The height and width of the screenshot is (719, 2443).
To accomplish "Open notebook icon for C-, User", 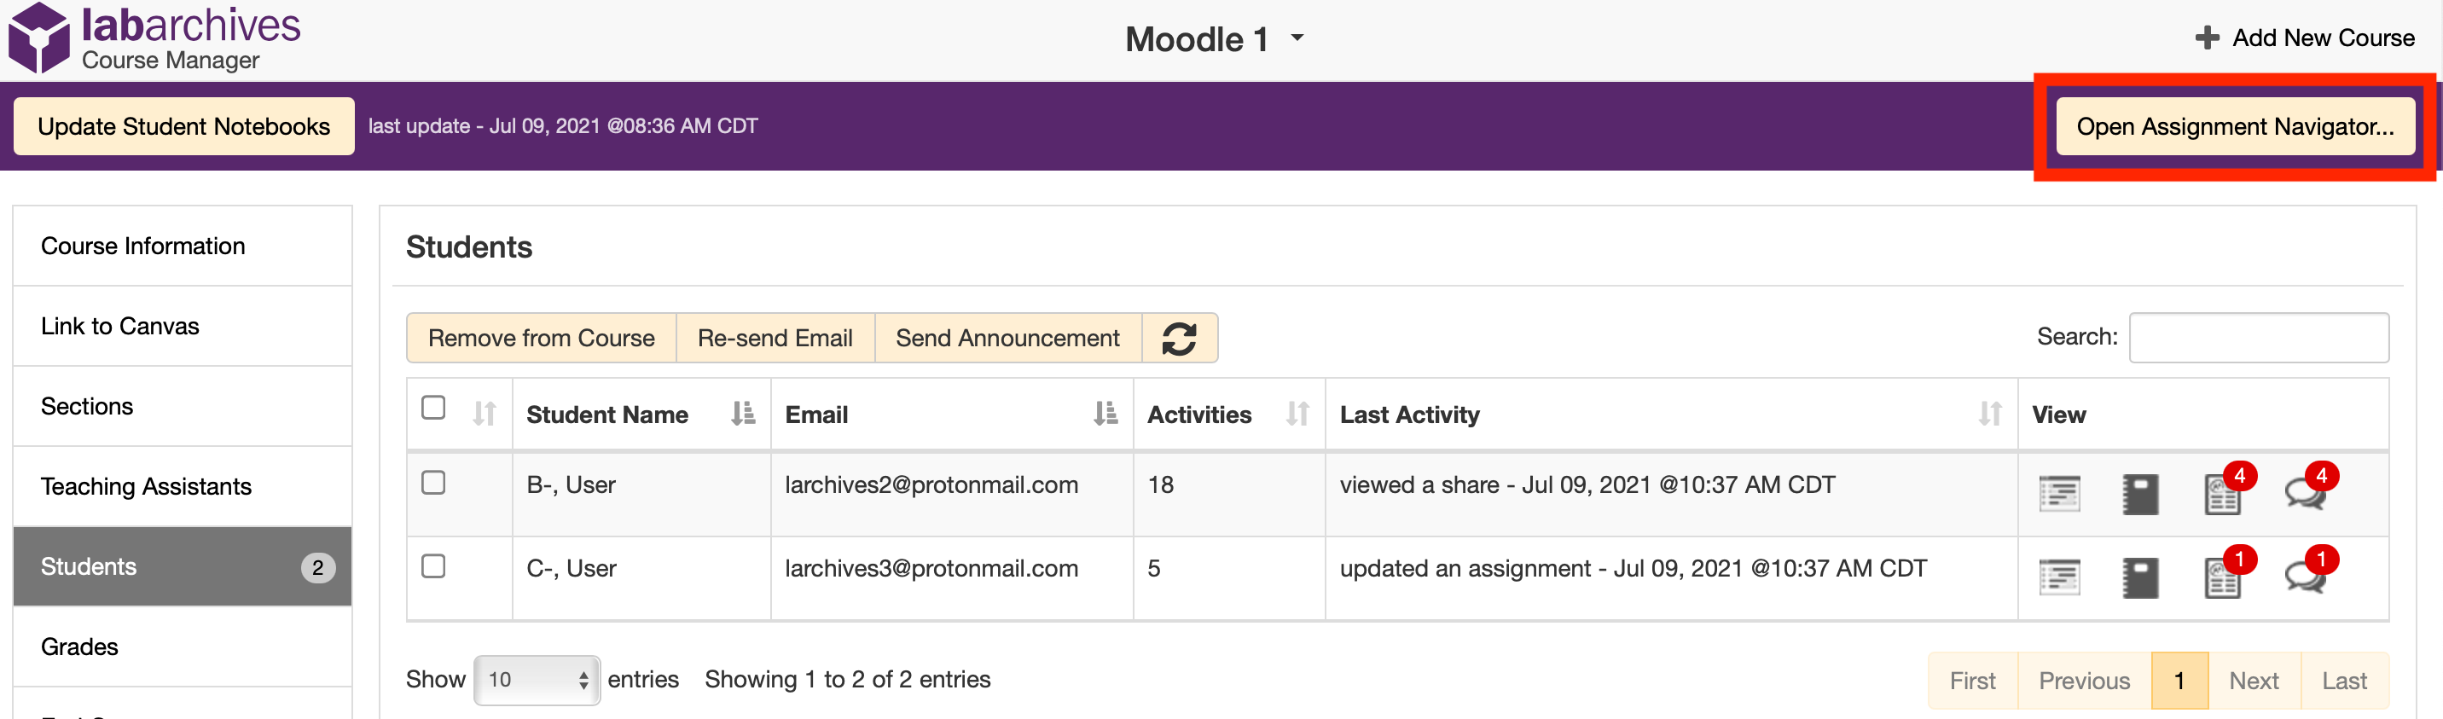I will click(x=2139, y=577).
